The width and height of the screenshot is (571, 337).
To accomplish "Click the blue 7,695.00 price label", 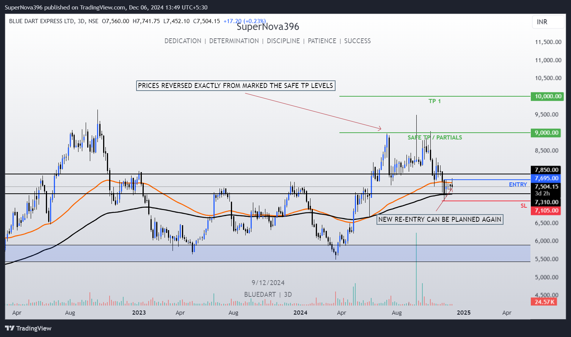I will [546, 178].
